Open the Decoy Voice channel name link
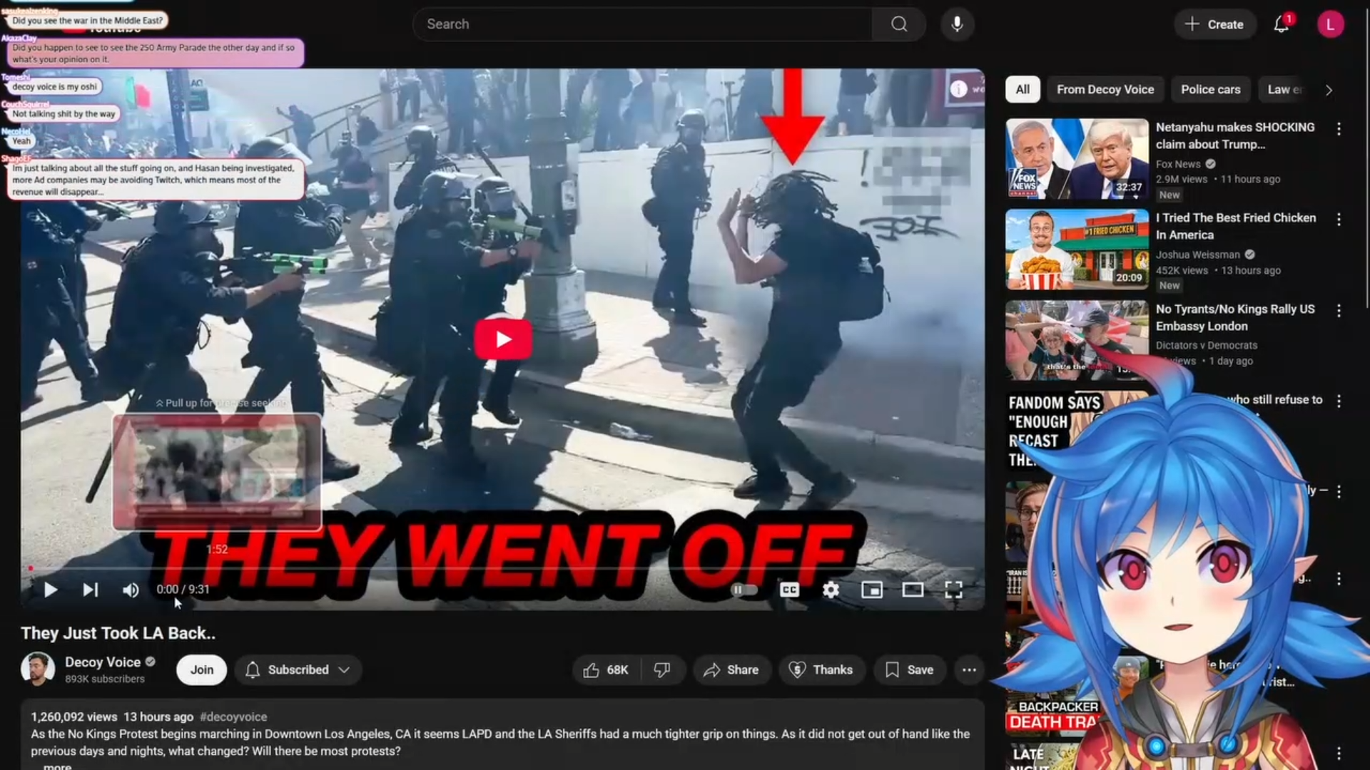Image resolution: width=1370 pixels, height=770 pixels. click(x=103, y=662)
